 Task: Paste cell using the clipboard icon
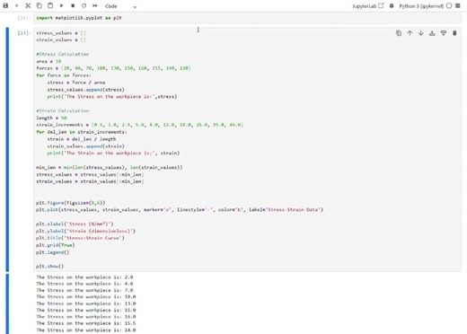point(50,5)
